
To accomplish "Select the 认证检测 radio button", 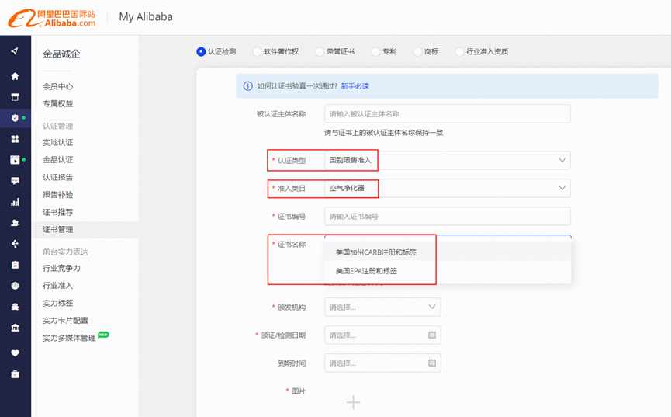I will click(201, 51).
